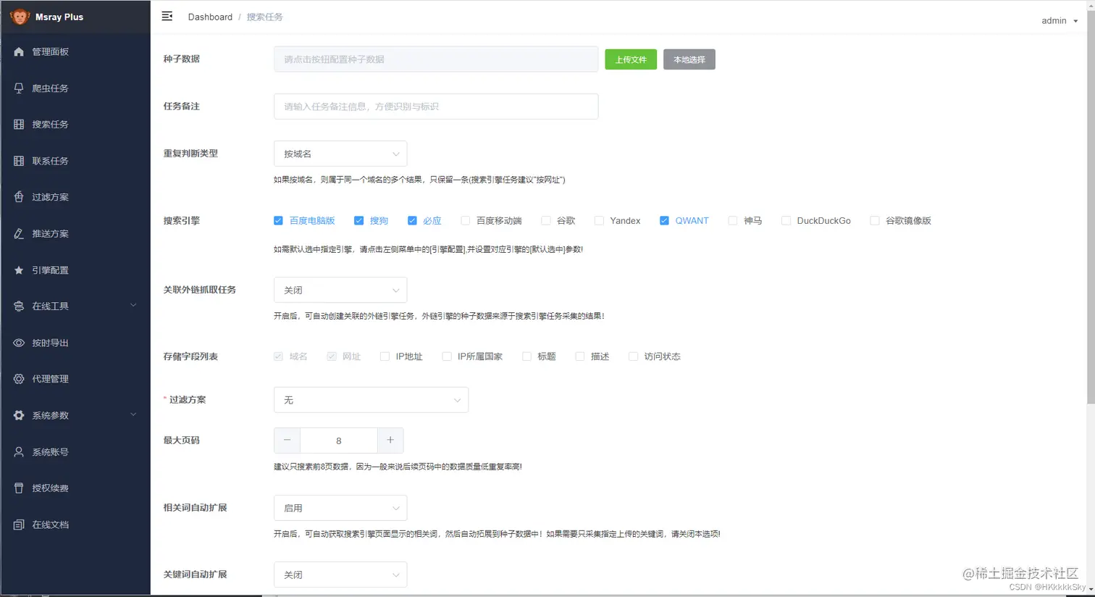Image resolution: width=1095 pixels, height=597 pixels.
Task: Open the 重复判断类型 dropdown
Action: pos(340,154)
